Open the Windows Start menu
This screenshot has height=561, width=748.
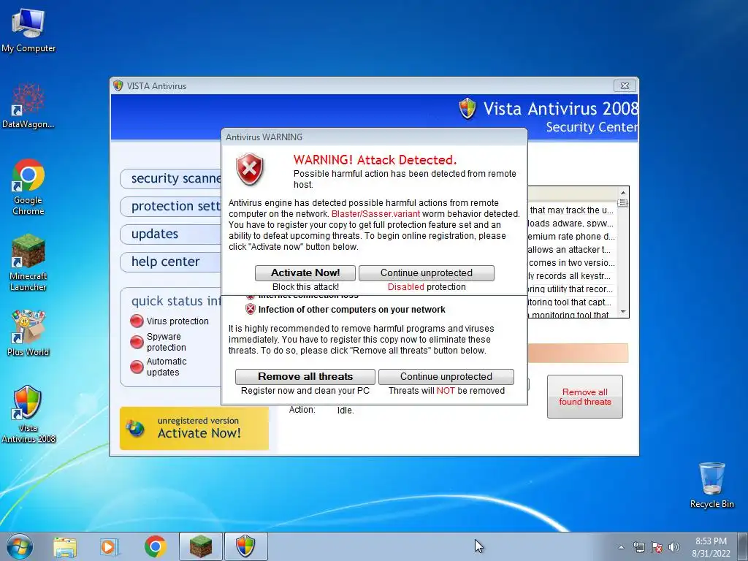[20, 546]
